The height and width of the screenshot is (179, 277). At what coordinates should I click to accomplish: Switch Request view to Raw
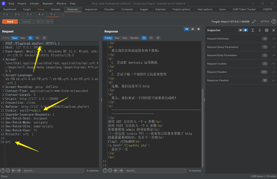(x=15, y=38)
